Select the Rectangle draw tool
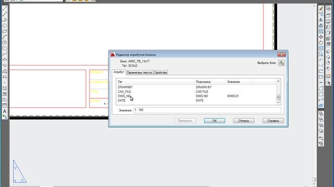The width and height of the screenshot is (334, 187). pos(5,31)
